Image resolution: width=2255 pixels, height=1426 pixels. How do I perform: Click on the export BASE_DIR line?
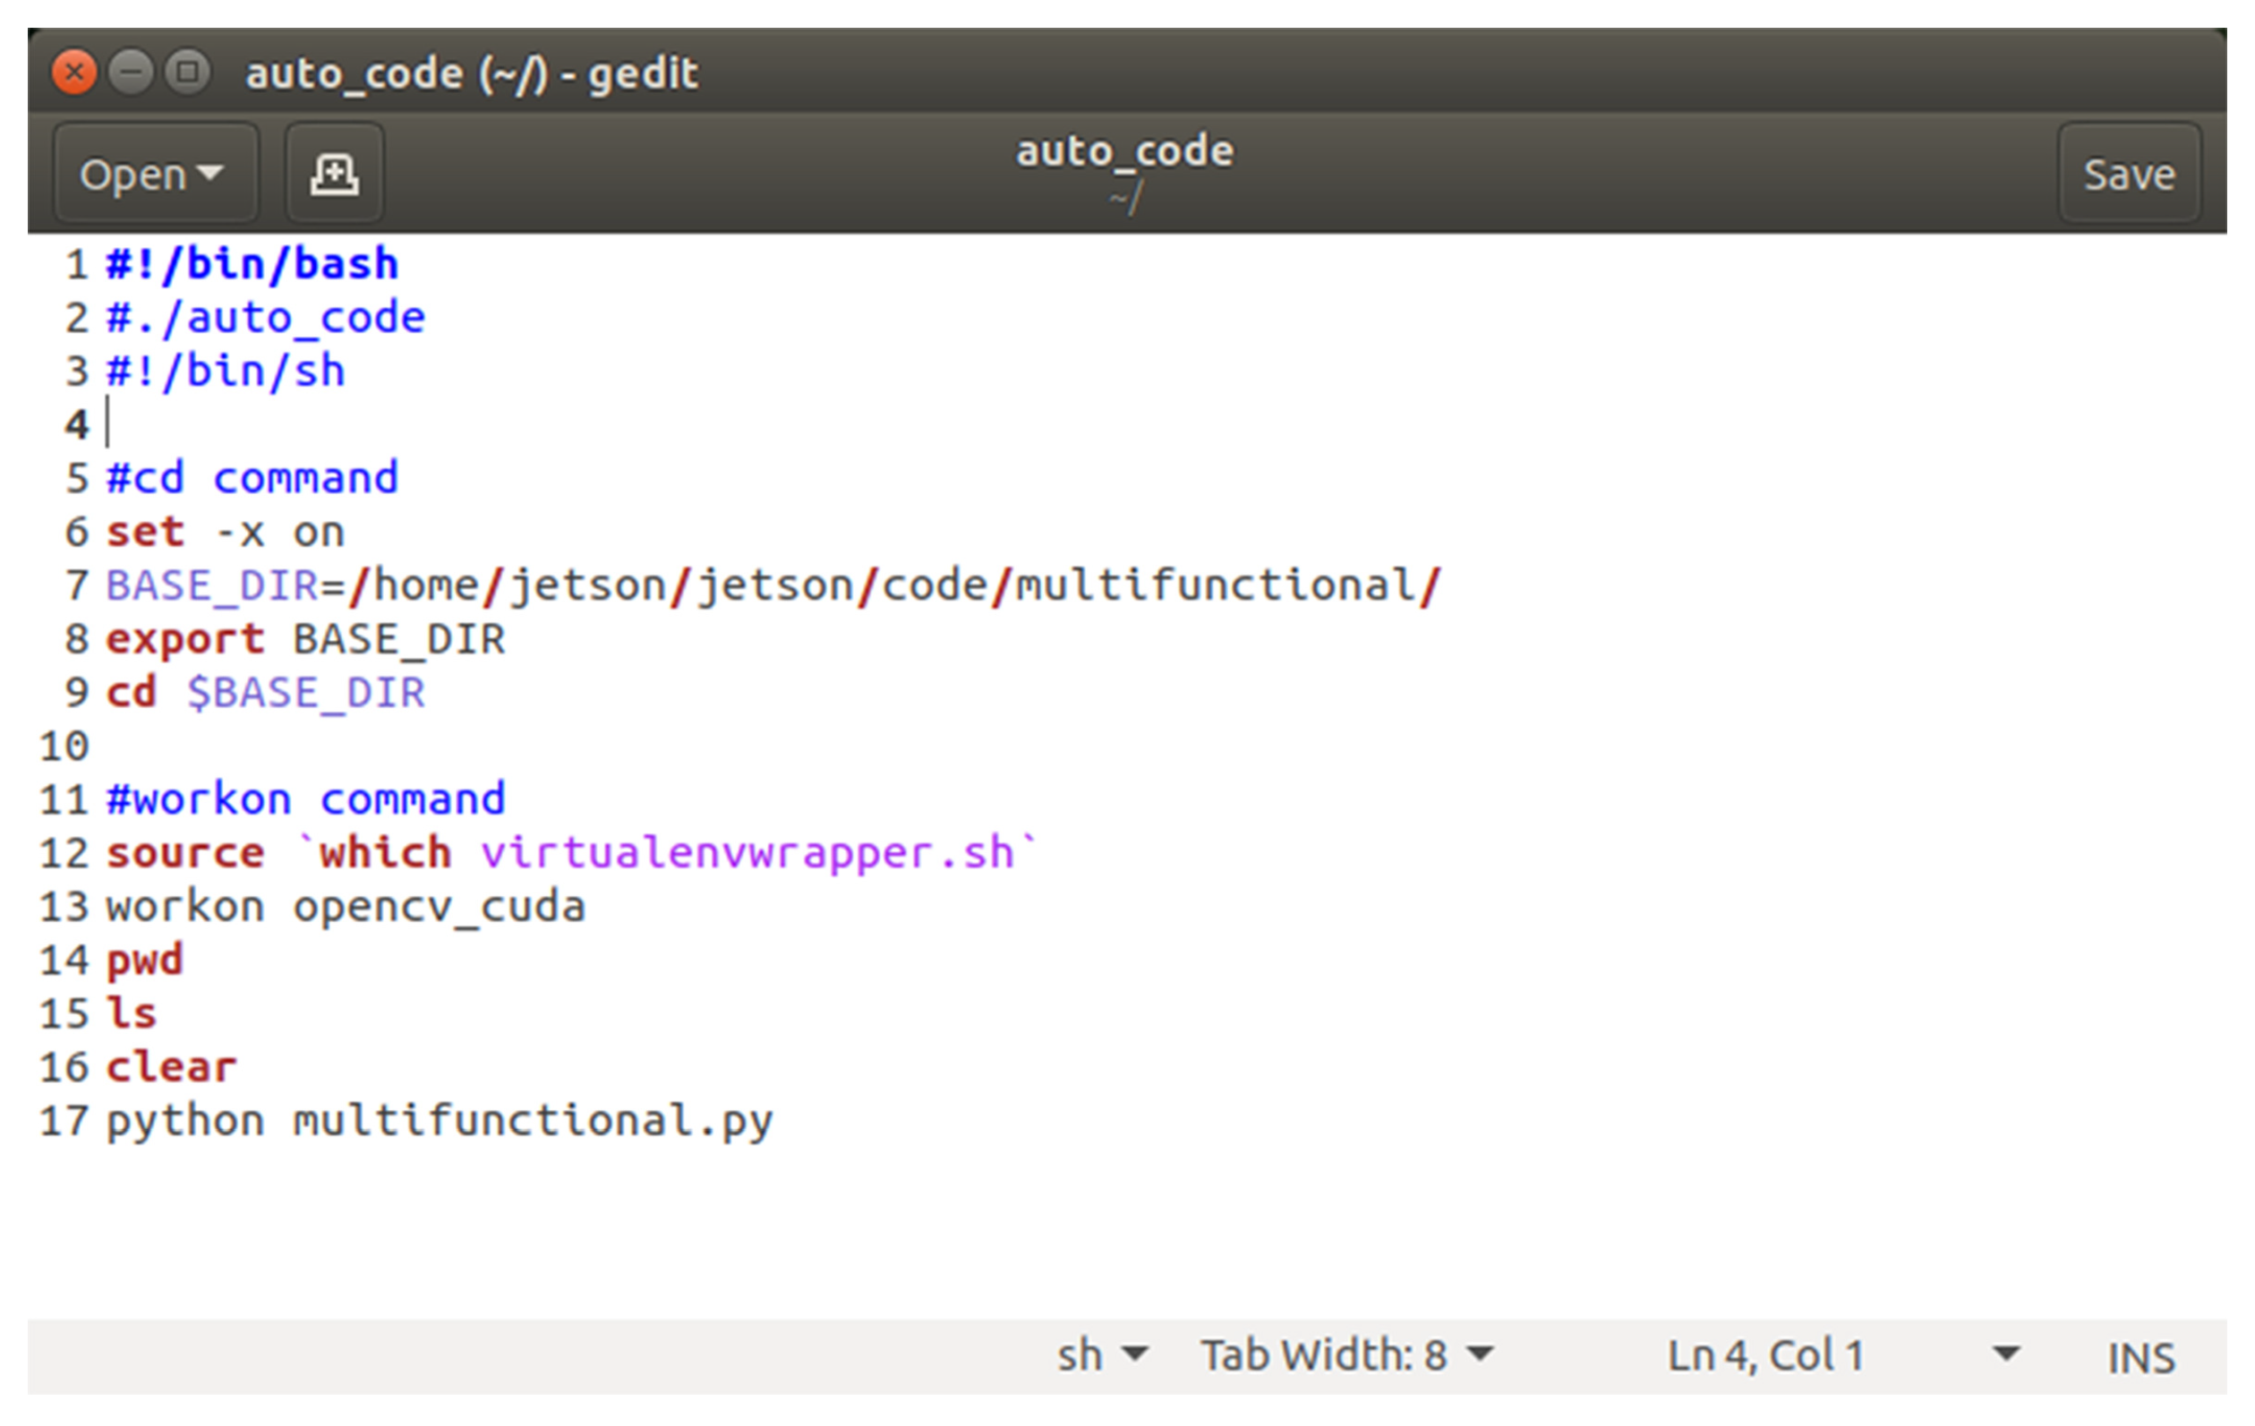point(305,639)
